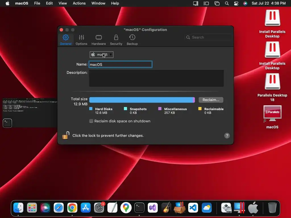Open the cloud weather app in Dock
Viewport: 291px width, 218px height.
pyautogui.click(x=207, y=207)
